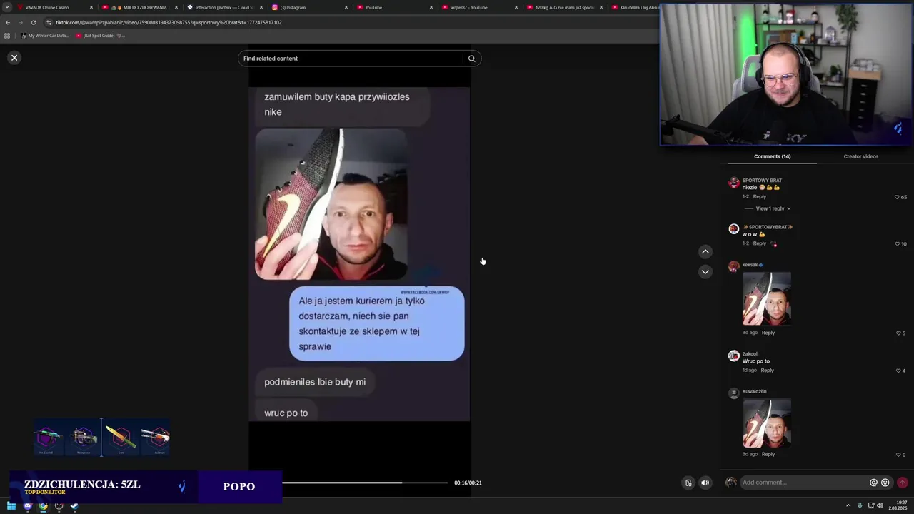
Task: Click the tiktok.com address bar URL
Action: pyautogui.click(x=169, y=22)
